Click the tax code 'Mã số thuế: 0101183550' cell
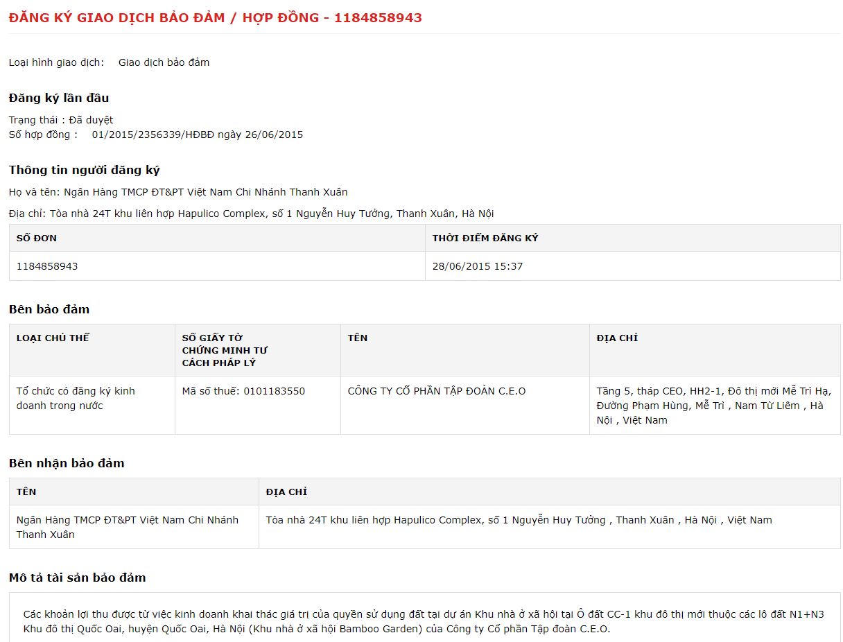Image resolution: width=843 pixels, height=642 pixels. (x=243, y=391)
